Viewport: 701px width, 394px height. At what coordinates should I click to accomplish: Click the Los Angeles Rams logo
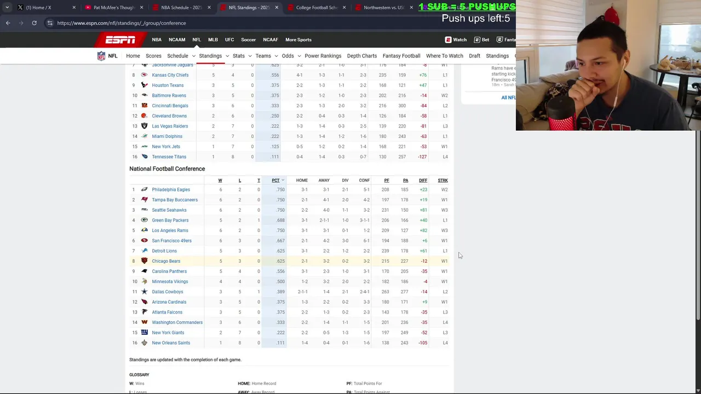[x=145, y=230]
